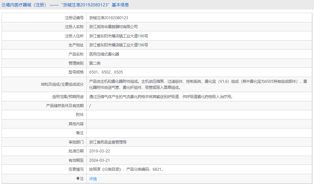Select the slash value in 产品储存条件及有效期 row
This screenshot has height=186, width=314.
pos(90,106)
